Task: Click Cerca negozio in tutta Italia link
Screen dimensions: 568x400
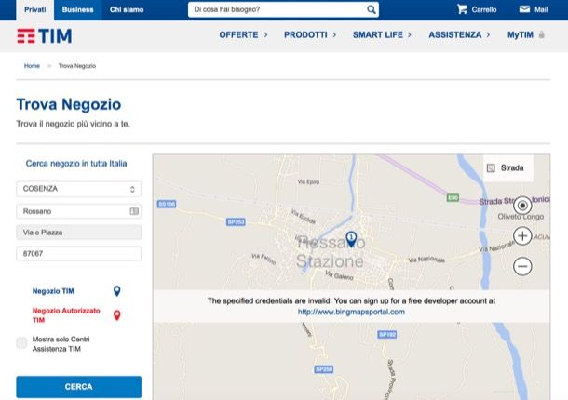Action: 76,164
